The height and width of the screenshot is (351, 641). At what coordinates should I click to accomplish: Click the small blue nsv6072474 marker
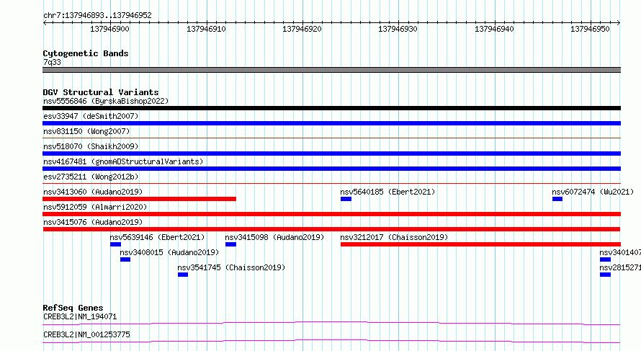(557, 199)
